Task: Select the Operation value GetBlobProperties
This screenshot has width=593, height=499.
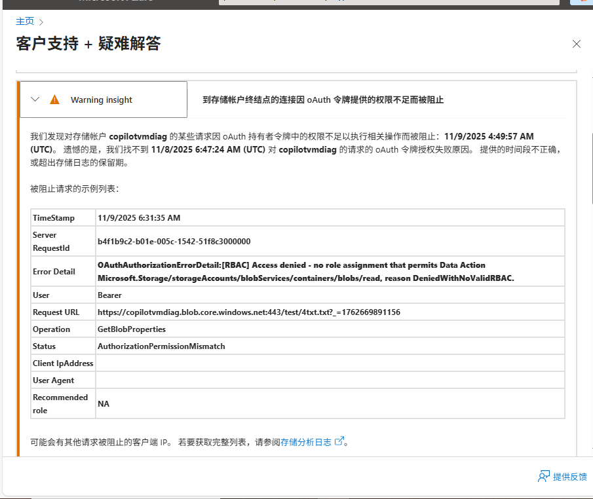Action: [x=132, y=329]
